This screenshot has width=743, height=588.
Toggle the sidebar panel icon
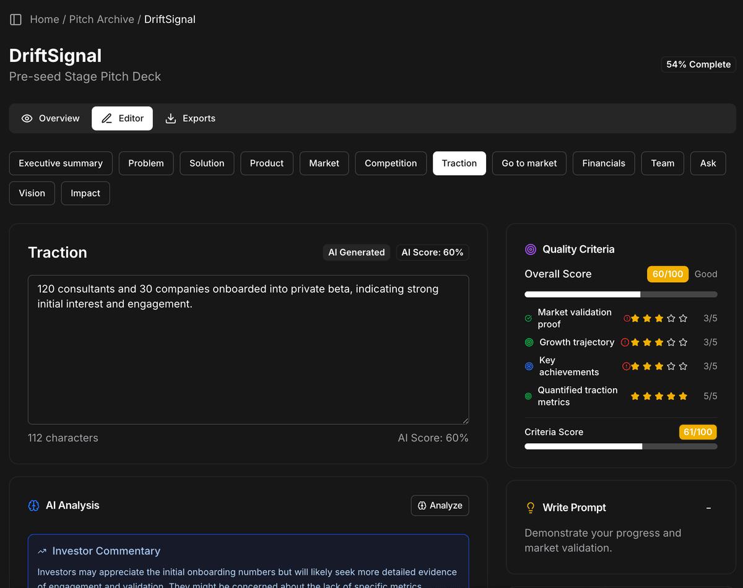point(16,20)
